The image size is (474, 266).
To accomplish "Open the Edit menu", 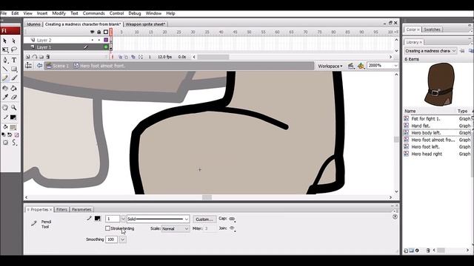I will 15,13.
